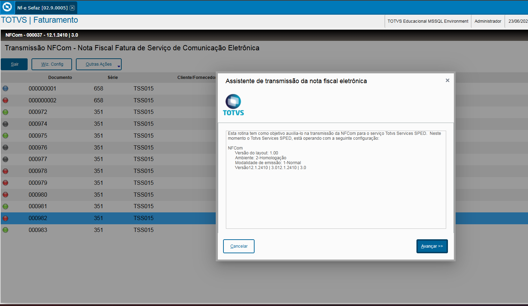The width and height of the screenshot is (528, 306).
Task: Select document number 000972
Action: pyautogui.click(x=38, y=112)
